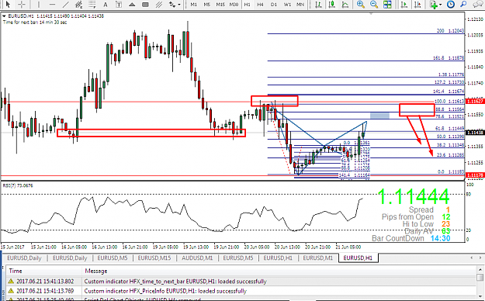The width and height of the screenshot is (485, 301).
Task: Switch timeframe to M15
Action: (x=220, y=5)
